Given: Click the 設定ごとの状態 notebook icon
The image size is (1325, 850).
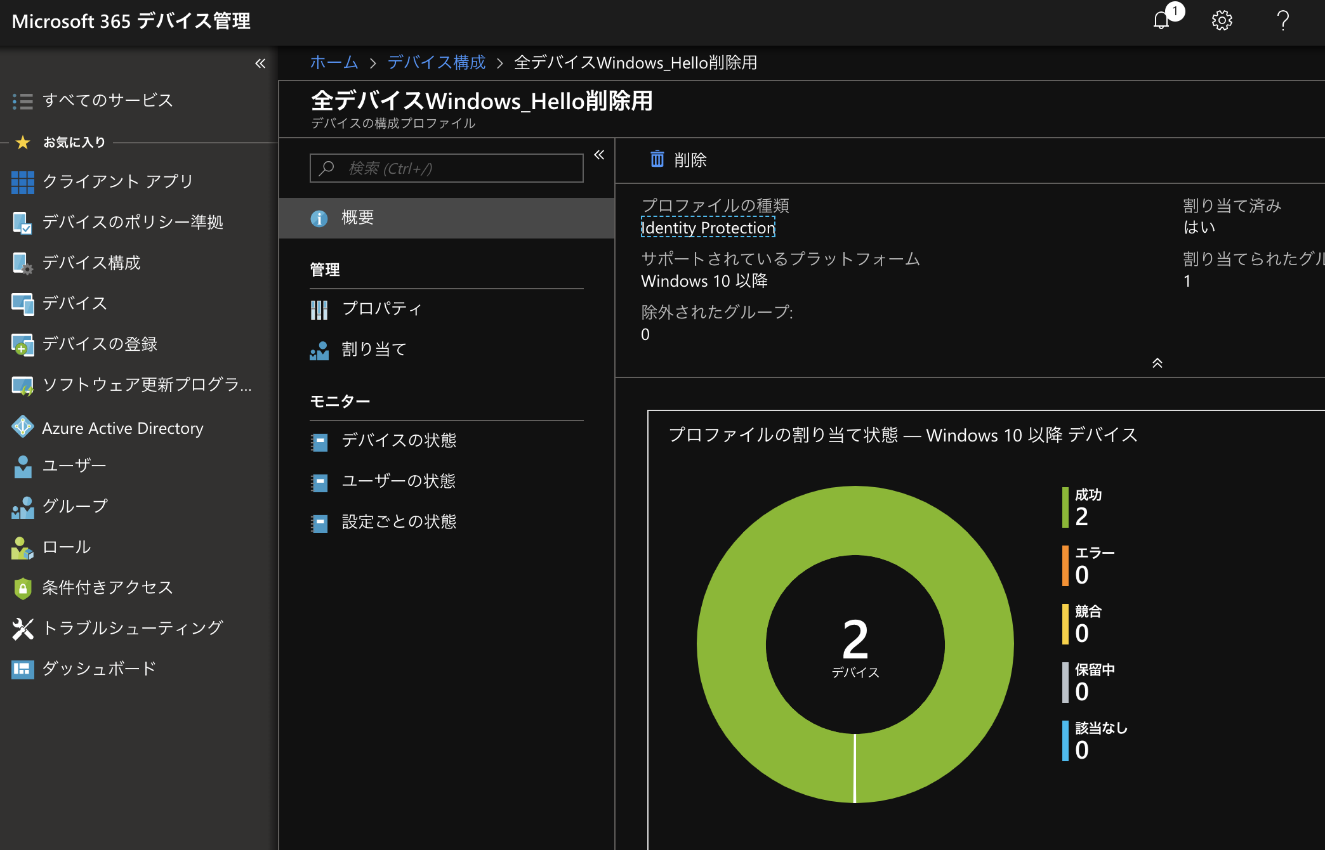Looking at the screenshot, I should 319,523.
